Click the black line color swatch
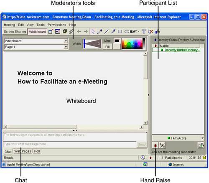Viewport: 209px width, 183px height. 117,41
